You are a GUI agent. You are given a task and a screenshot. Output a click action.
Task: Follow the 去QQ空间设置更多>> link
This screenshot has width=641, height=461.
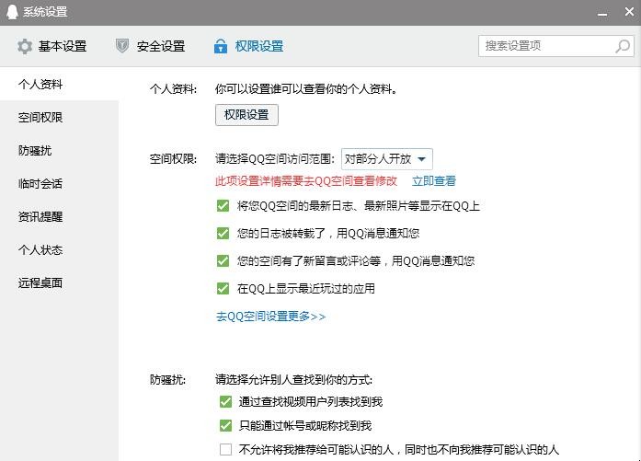point(270,317)
